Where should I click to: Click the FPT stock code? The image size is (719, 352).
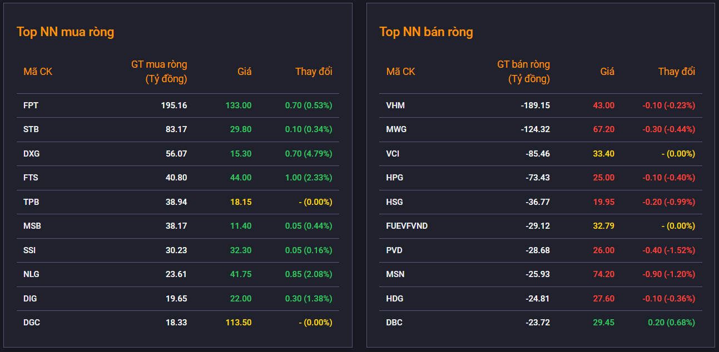tap(31, 105)
